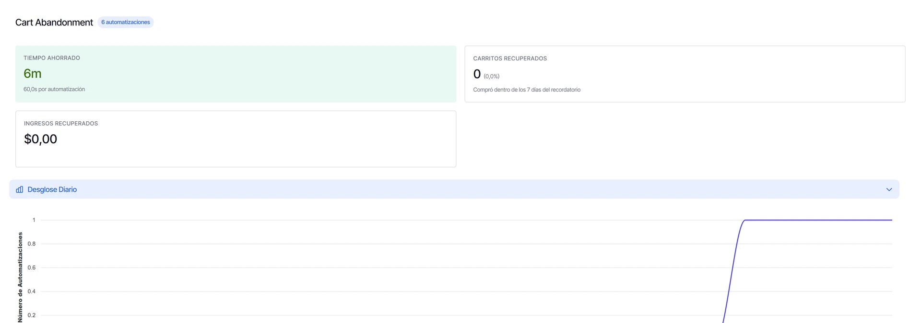Screen dimensions: 921x323
Task: Click the Cart Abandonment title
Action: pos(54,23)
